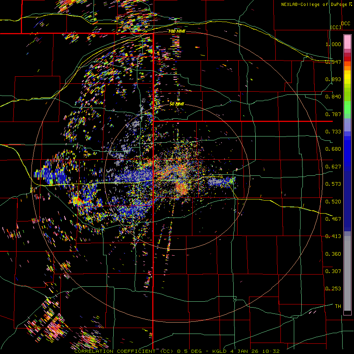Click the 0.307 color scale value
The height and width of the screenshot is (354, 354).
(x=333, y=271)
